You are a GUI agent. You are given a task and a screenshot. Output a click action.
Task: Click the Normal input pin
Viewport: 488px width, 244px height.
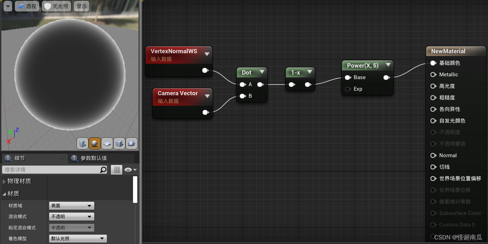(433, 155)
